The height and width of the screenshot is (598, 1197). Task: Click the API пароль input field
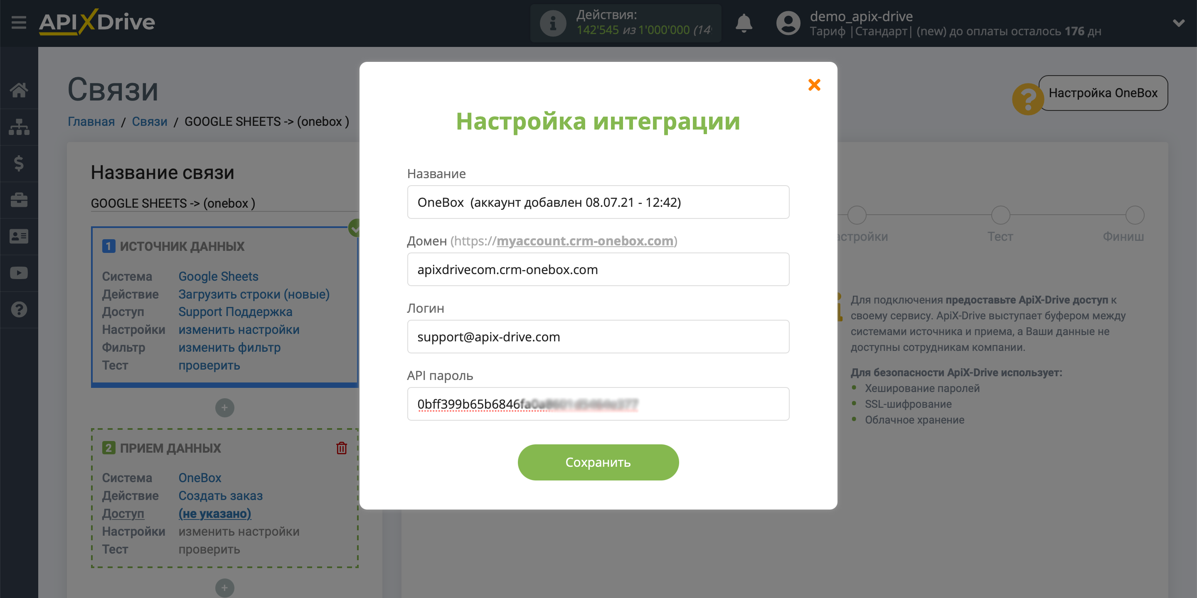click(x=598, y=404)
